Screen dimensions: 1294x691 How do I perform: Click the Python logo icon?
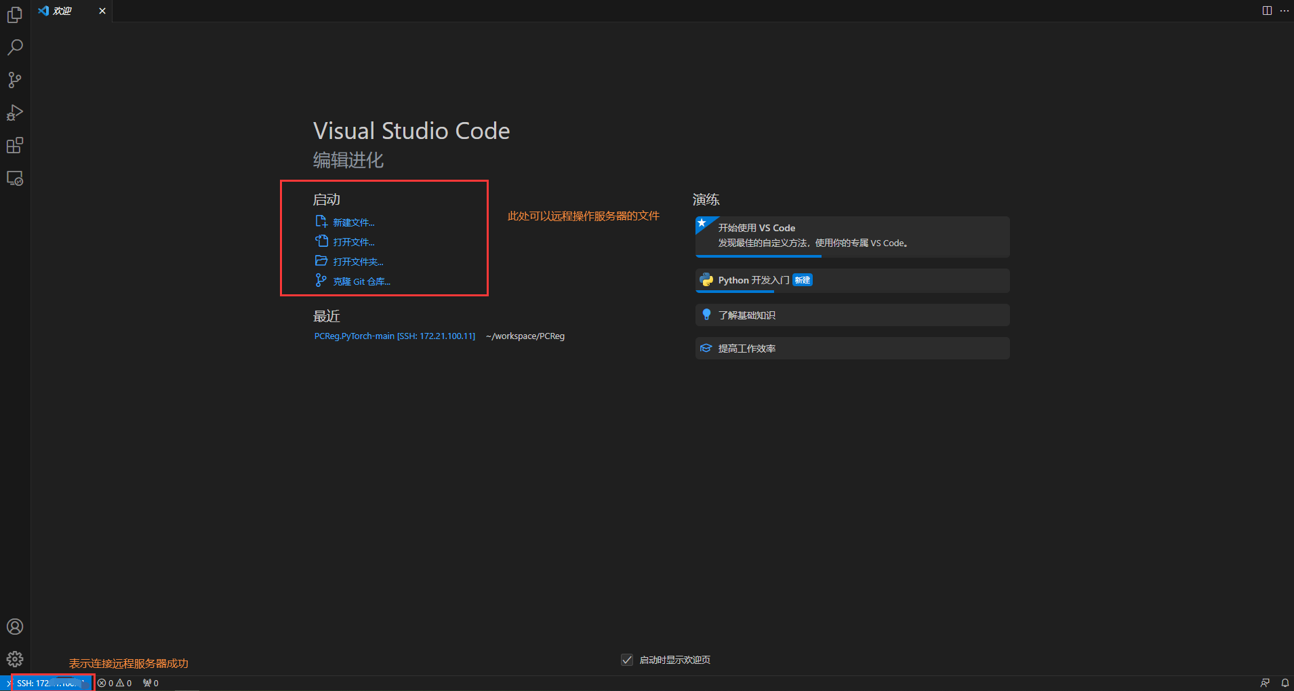pyautogui.click(x=706, y=280)
